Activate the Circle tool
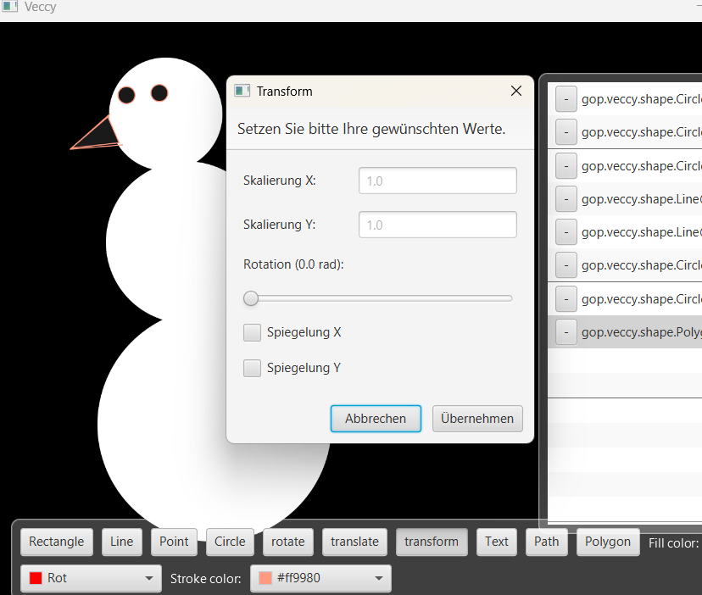 230,542
